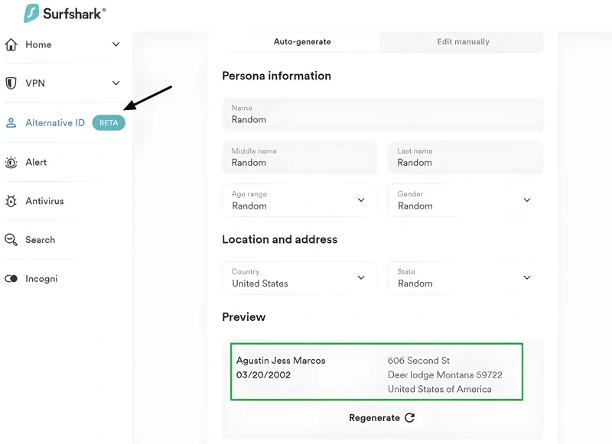Open the Country dropdown showing United States

(x=361, y=277)
